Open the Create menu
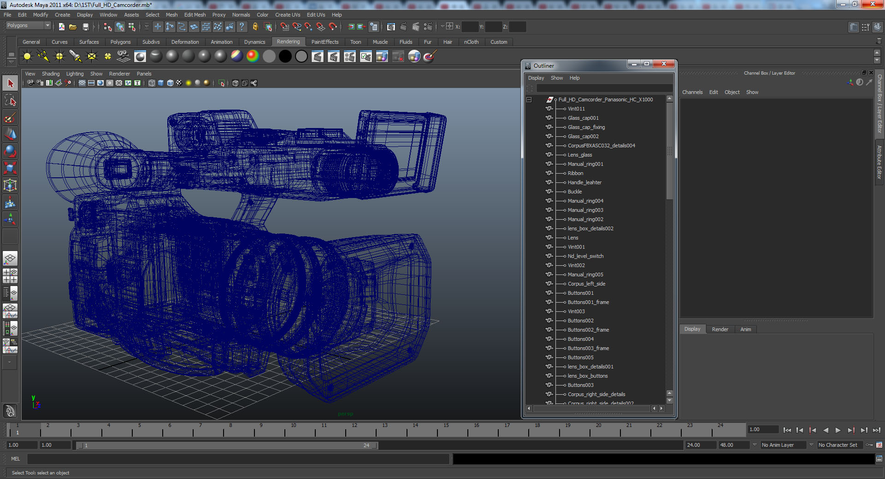Viewport: 885px width, 479px height. tap(62, 15)
